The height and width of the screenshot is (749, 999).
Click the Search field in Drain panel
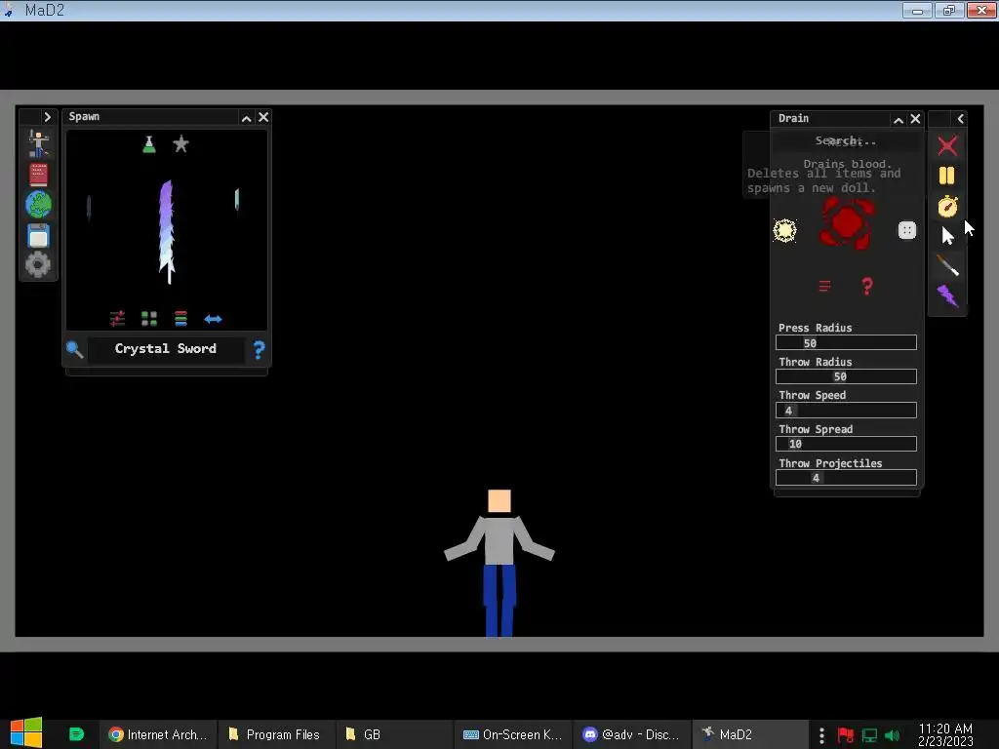(x=846, y=140)
